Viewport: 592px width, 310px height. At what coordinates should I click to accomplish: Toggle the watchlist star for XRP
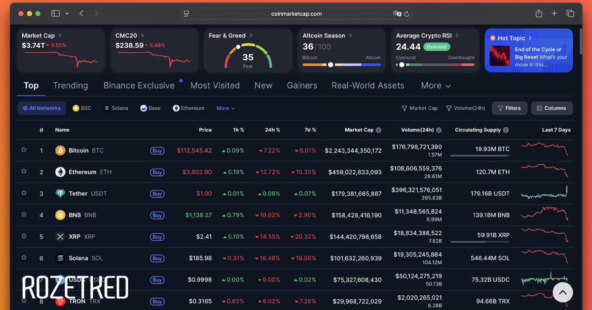(x=24, y=236)
